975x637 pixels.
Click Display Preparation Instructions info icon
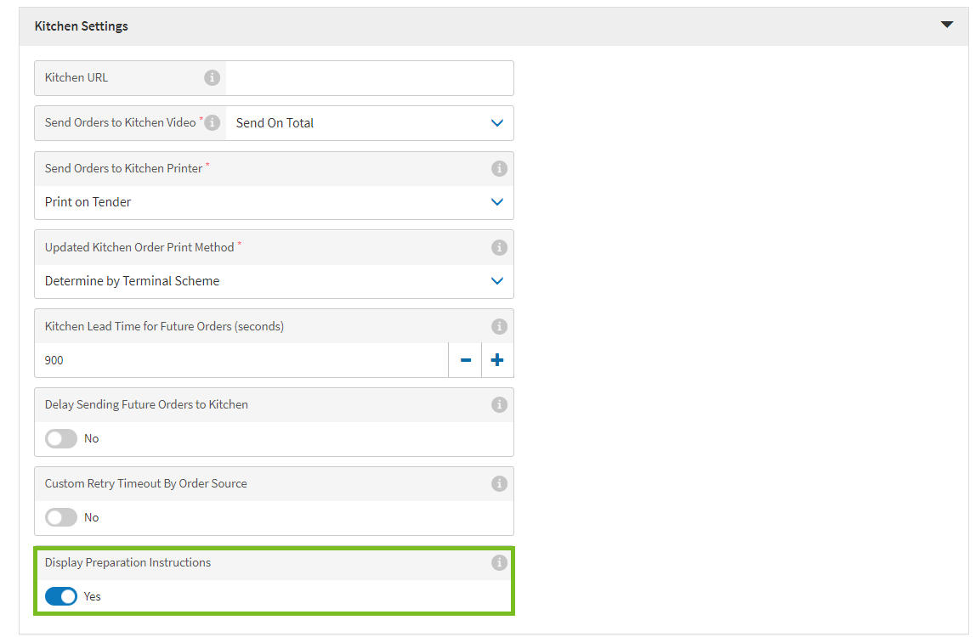(x=499, y=562)
